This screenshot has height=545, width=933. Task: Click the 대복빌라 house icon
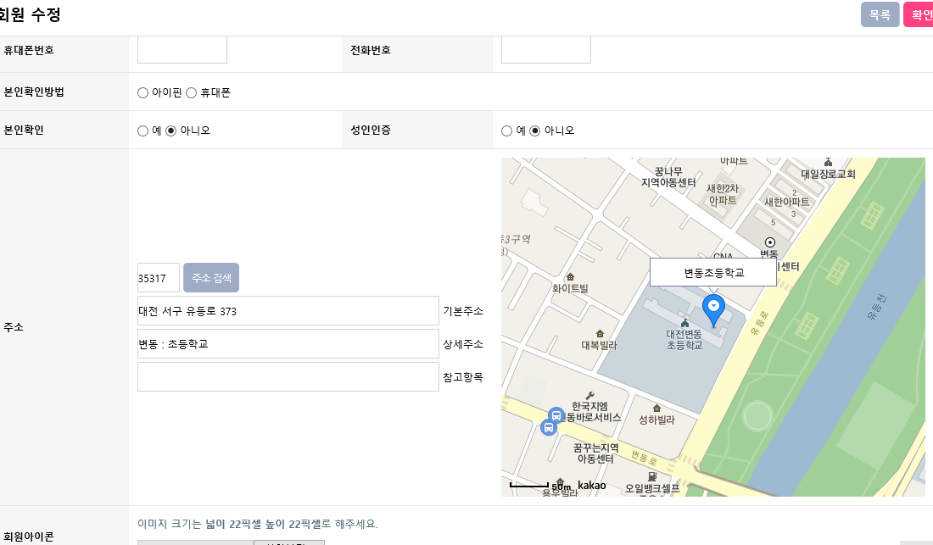[600, 334]
